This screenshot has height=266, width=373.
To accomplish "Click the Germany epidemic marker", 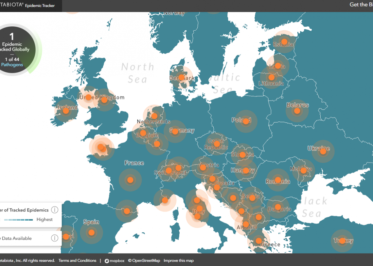I will 175,132.
